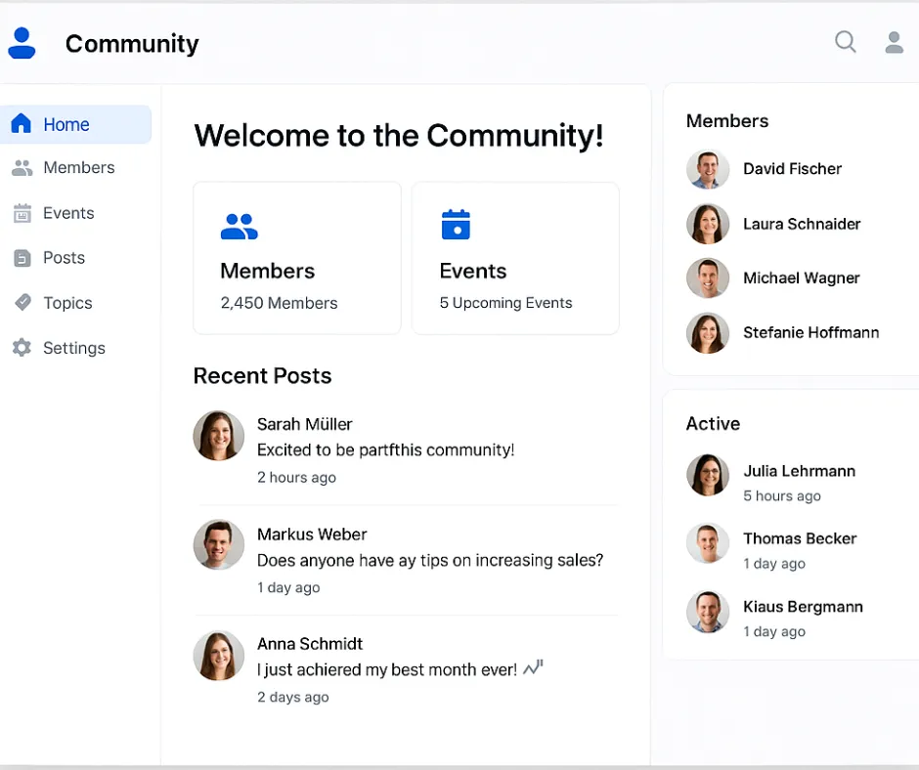Image resolution: width=919 pixels, height=770 pixels.
Task: Click Sarah Müller's avatar photo
Action: click(x=219, y=436)
